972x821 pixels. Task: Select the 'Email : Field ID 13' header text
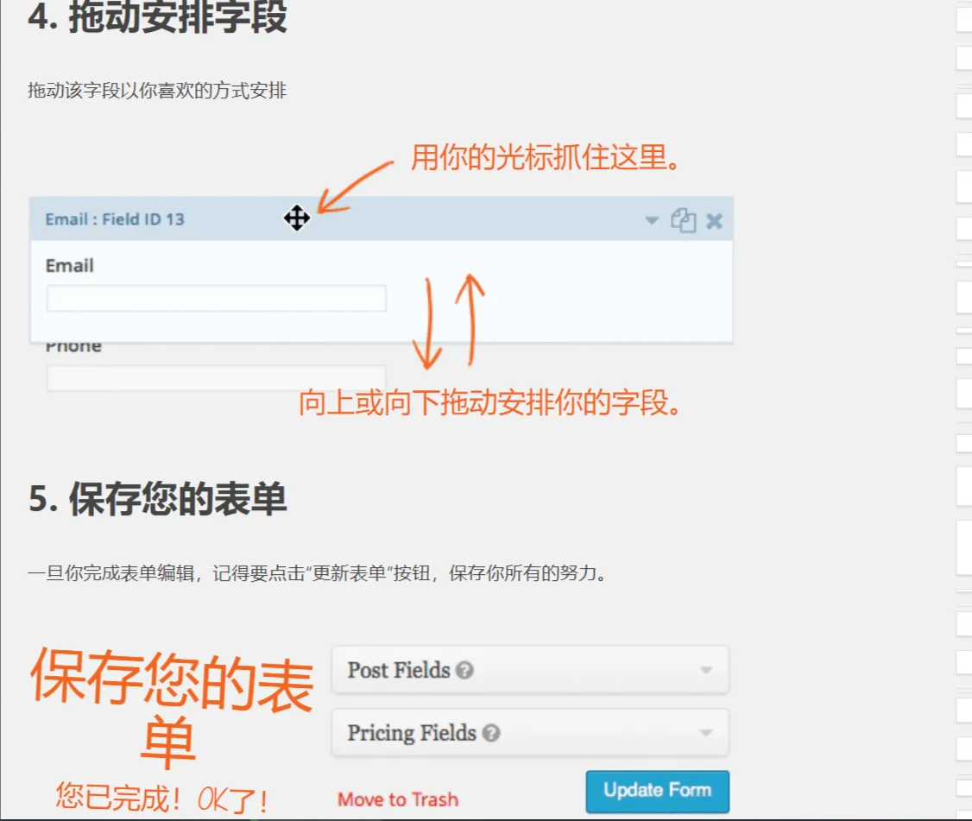click(x=115, y=219)
